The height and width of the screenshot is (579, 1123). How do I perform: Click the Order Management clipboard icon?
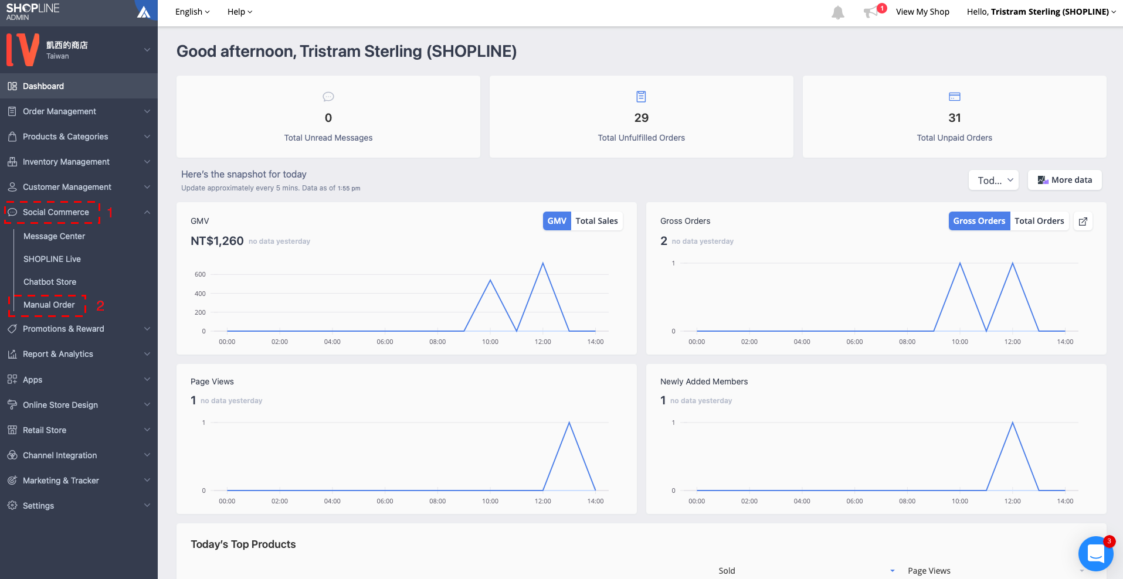12,111
